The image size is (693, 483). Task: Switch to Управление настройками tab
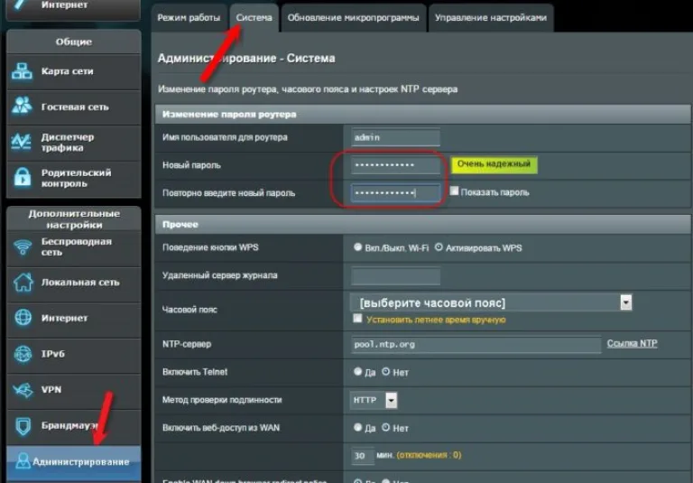(491, 18)
